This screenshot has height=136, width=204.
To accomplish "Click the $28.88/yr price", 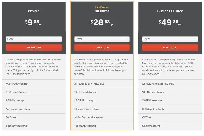I will (x=102, y=22).
